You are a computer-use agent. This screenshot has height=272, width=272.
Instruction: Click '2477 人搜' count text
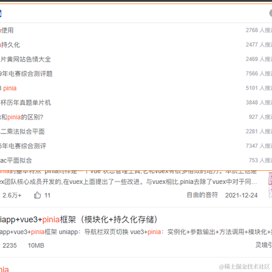(258, 45)
